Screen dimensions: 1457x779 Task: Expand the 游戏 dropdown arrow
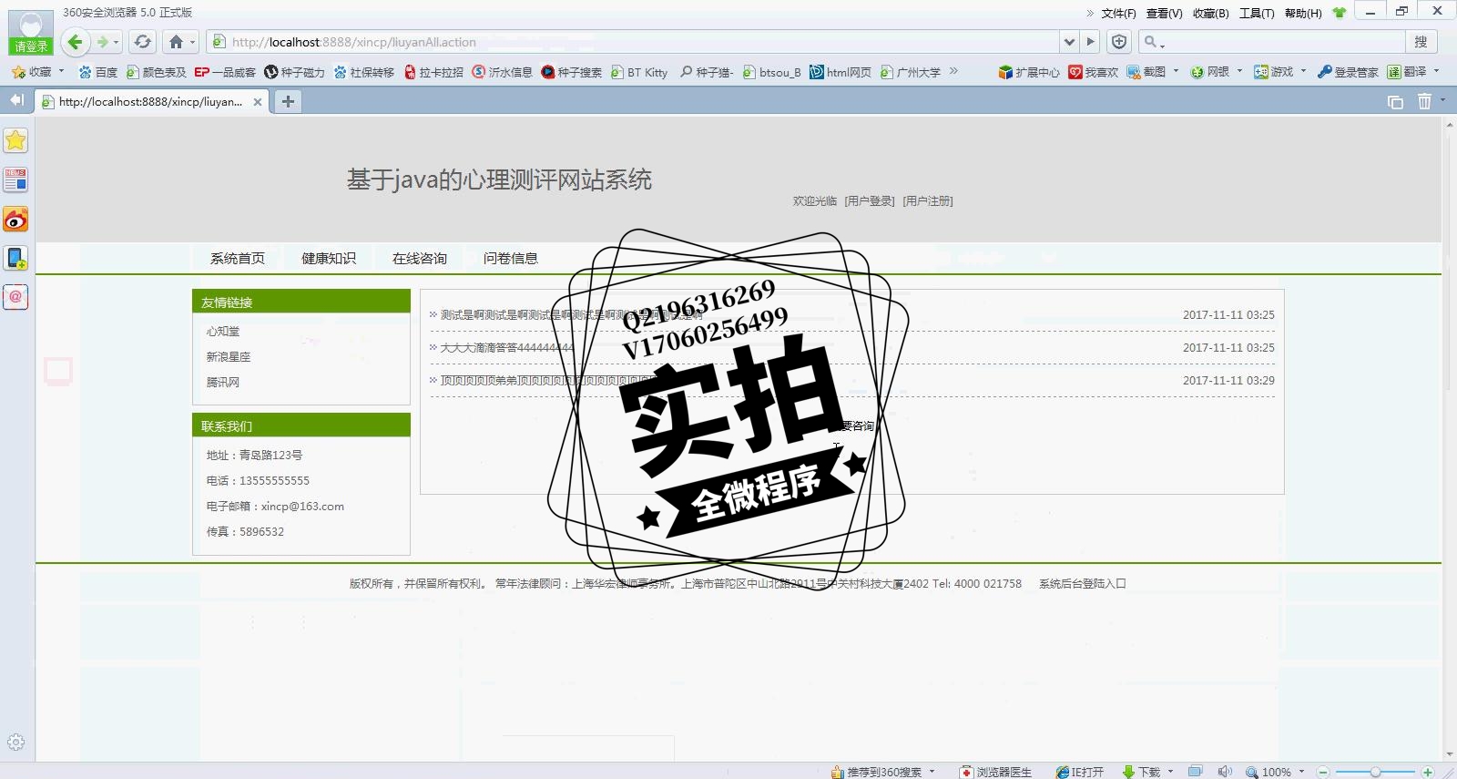pos(1303,71)
